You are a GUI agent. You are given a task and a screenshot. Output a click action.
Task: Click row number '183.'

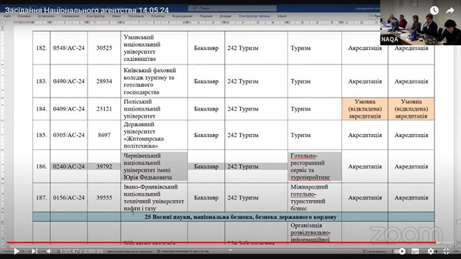pyautogui.click(x=42, y=81)
